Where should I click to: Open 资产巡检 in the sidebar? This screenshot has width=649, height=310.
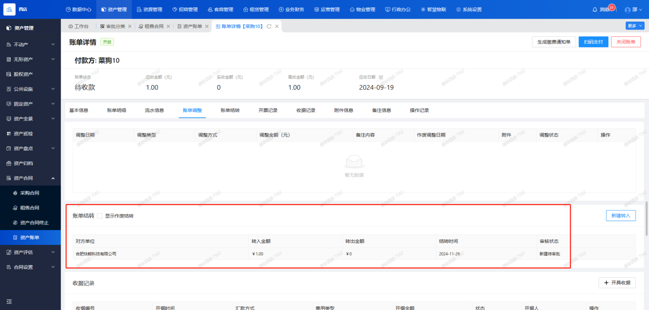[30, 133]
